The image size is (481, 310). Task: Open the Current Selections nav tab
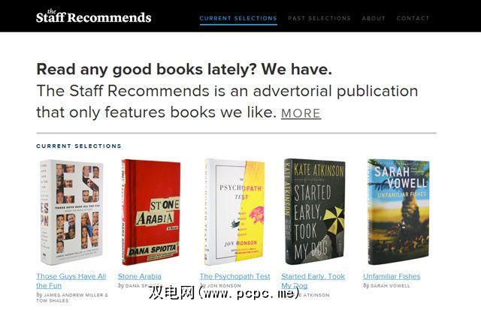tap(238, 18)
